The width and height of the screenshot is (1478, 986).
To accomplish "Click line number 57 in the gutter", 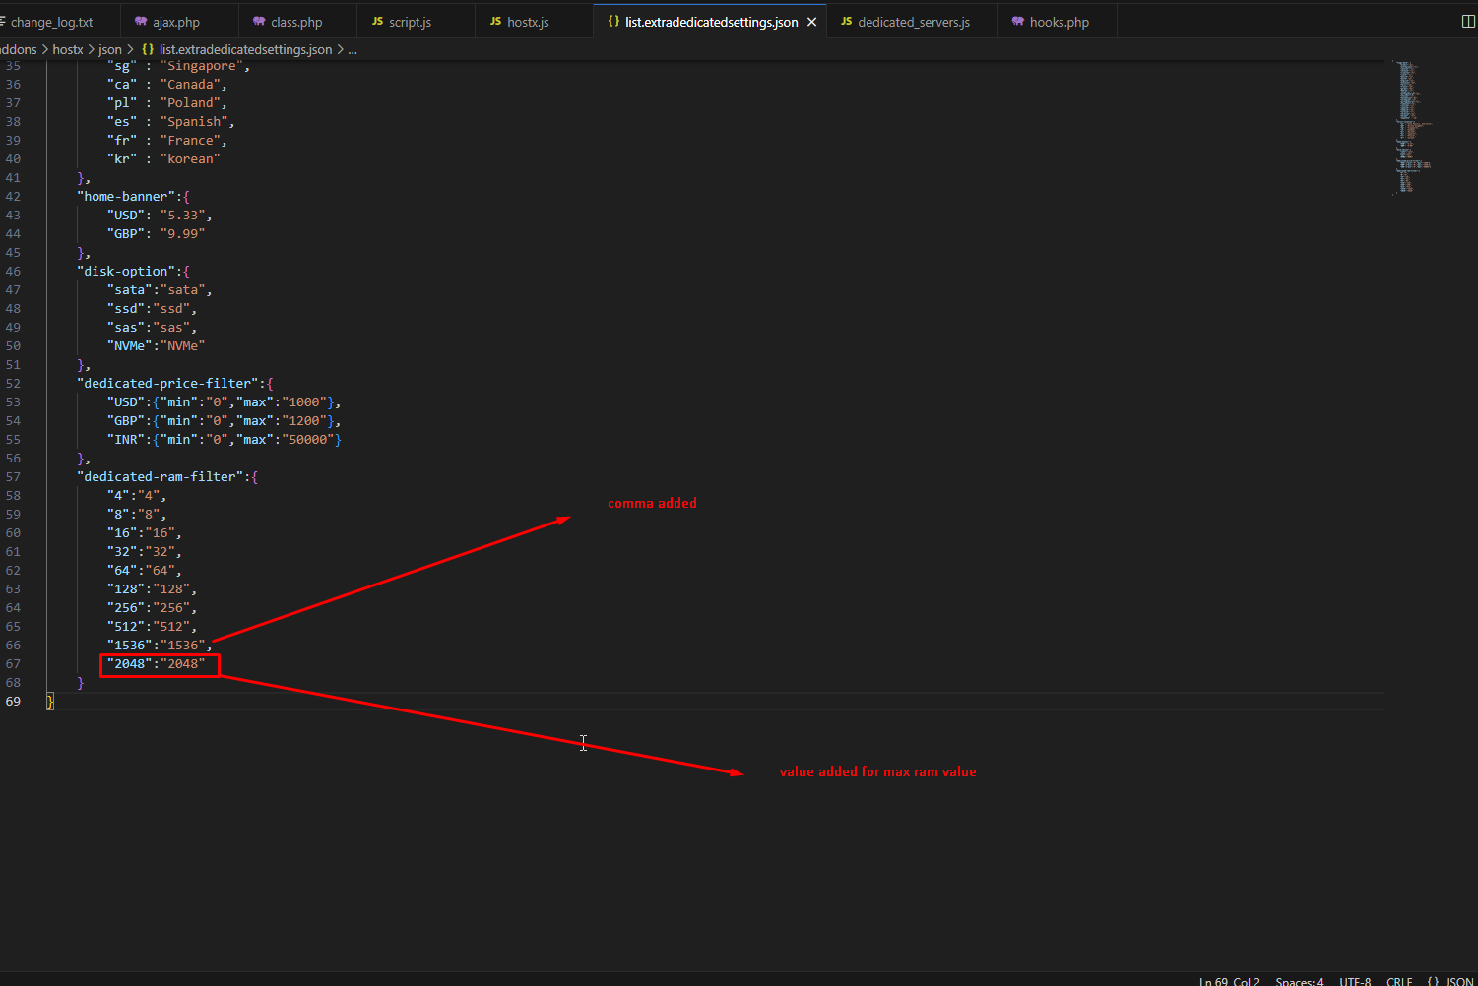I will click(13, 477).
